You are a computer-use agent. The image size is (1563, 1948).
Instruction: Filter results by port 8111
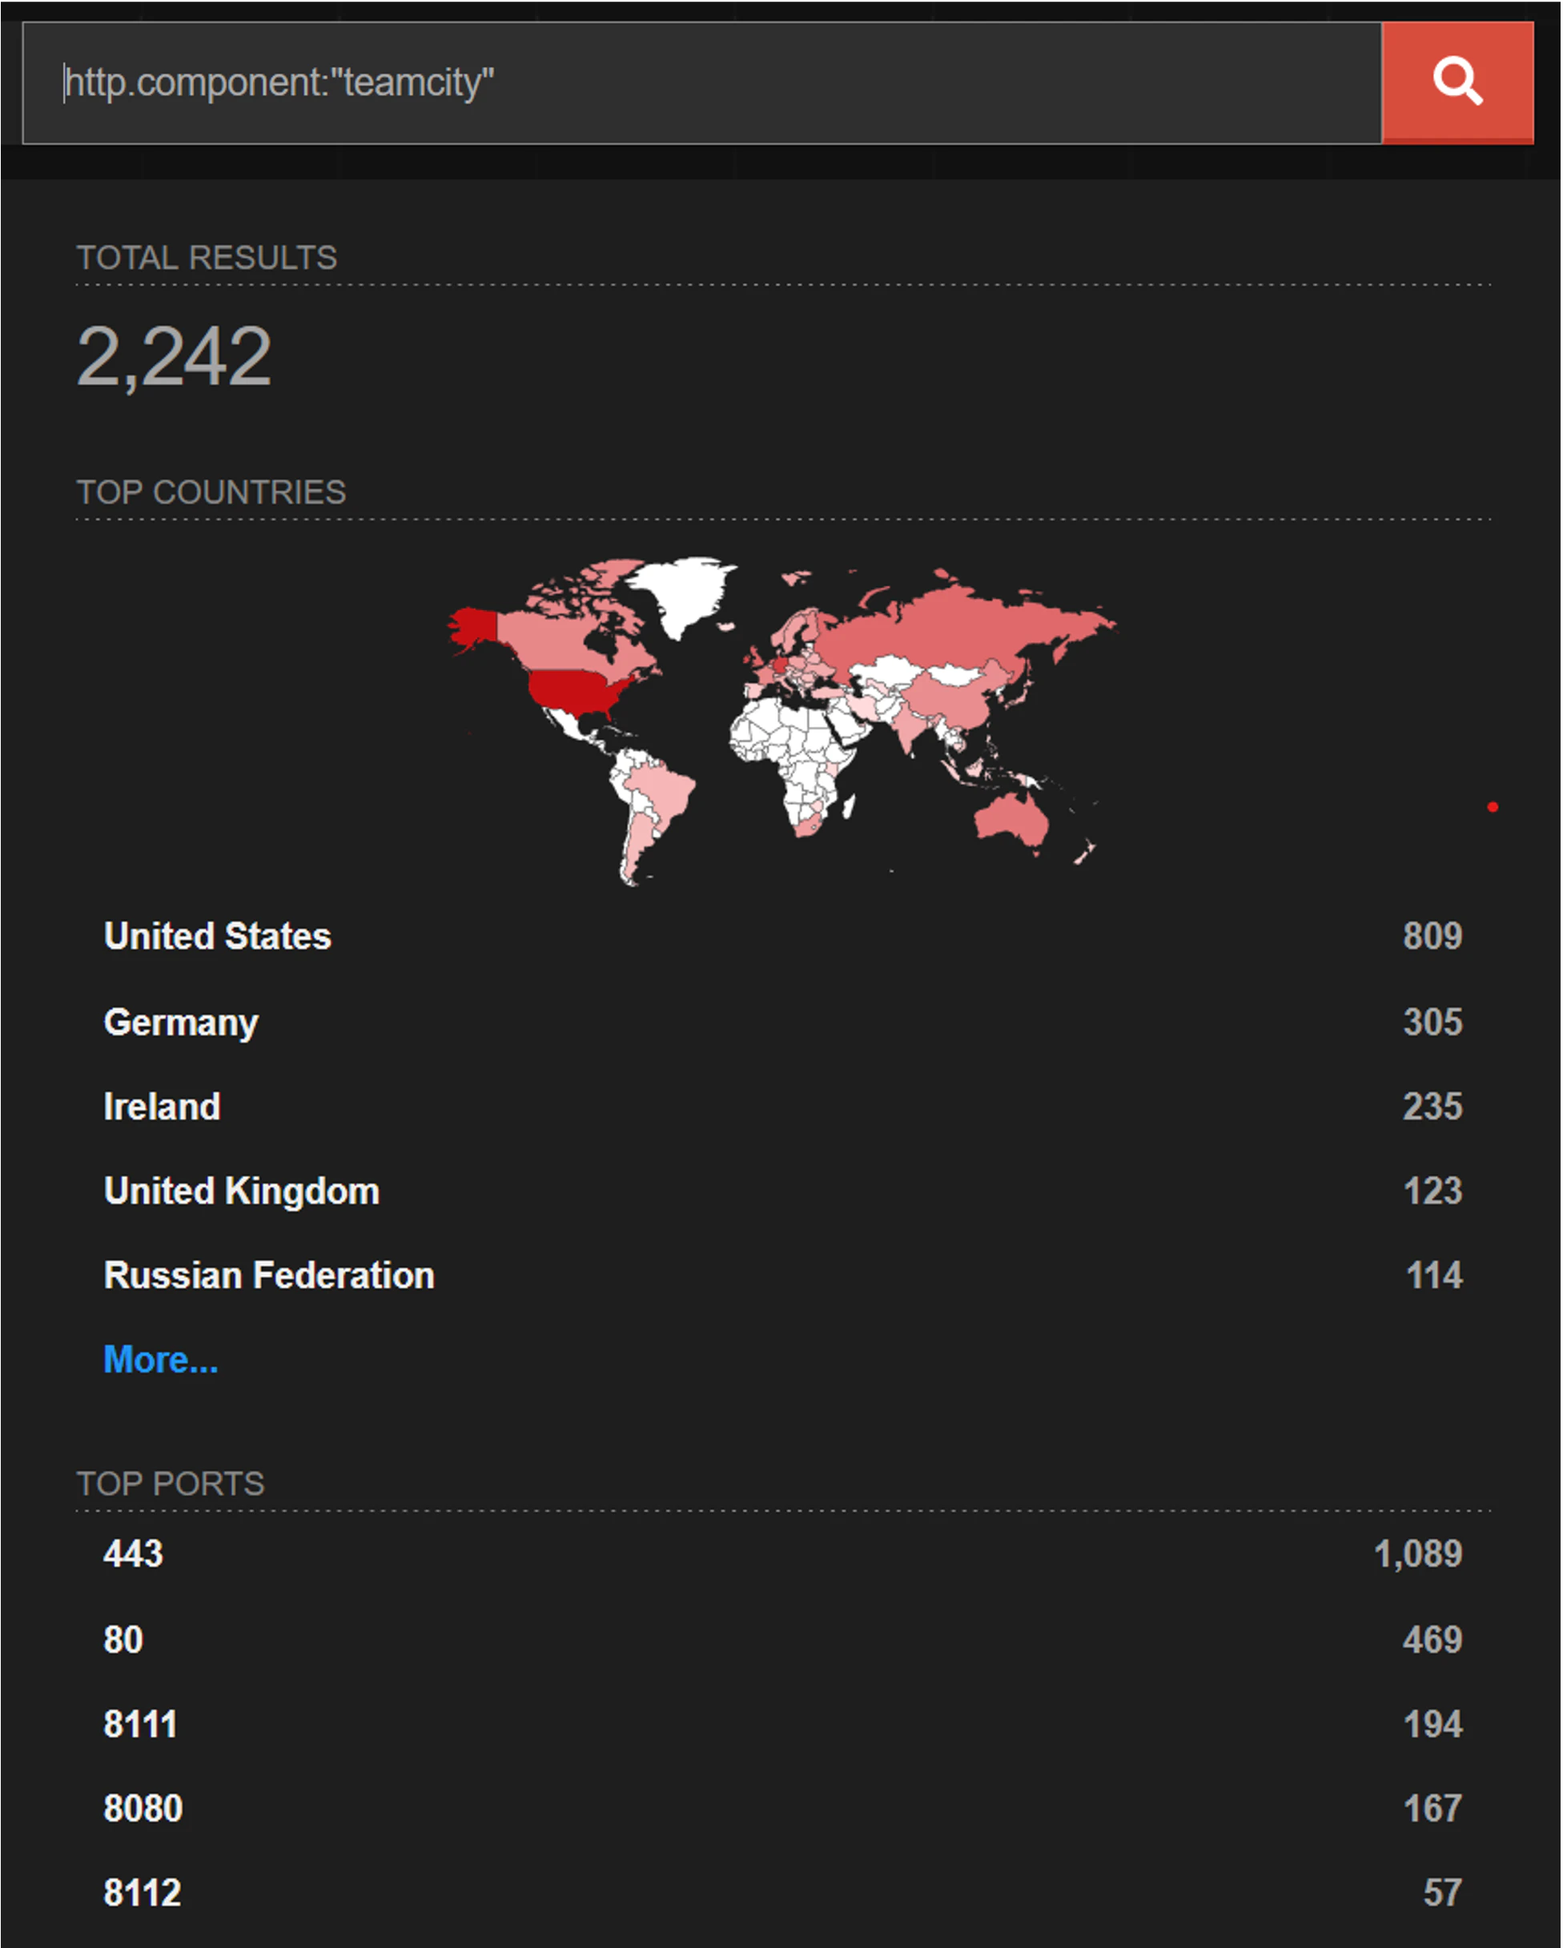[140, 1724]
